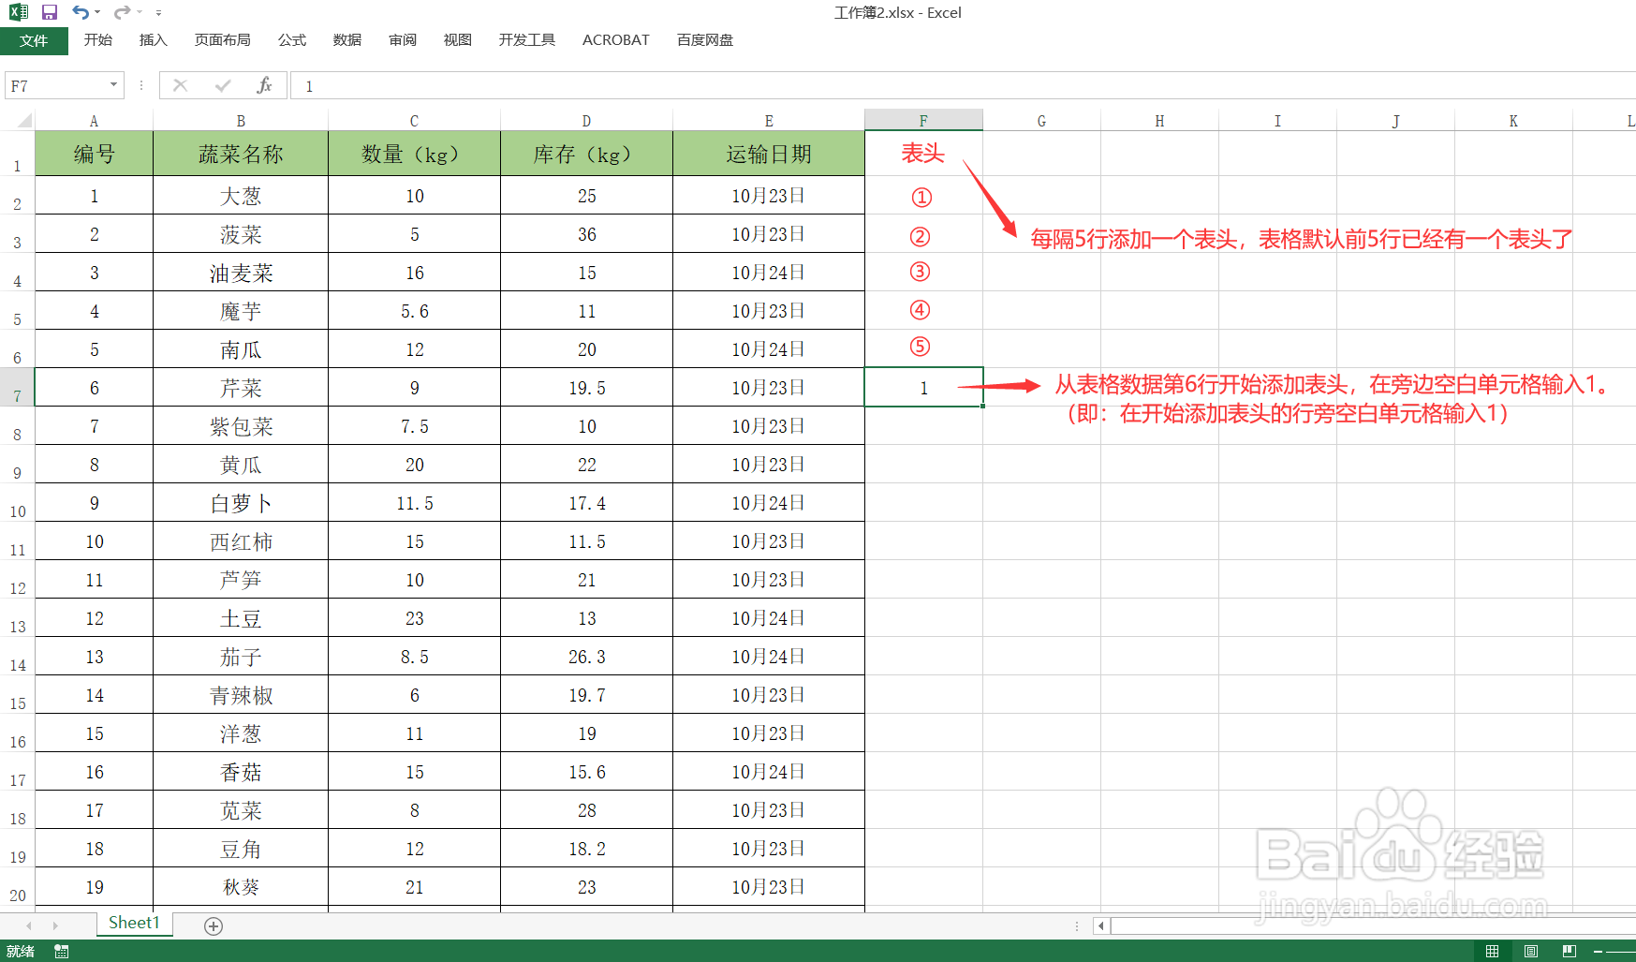The height and width of the screenshot is (962, 1636).
Task: Select column H header
Action: coord(1159,120)
